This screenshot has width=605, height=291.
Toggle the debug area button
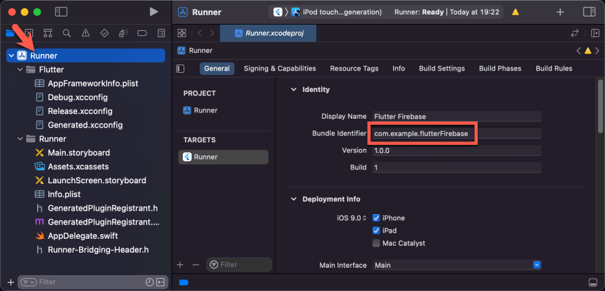click(593, 282)
